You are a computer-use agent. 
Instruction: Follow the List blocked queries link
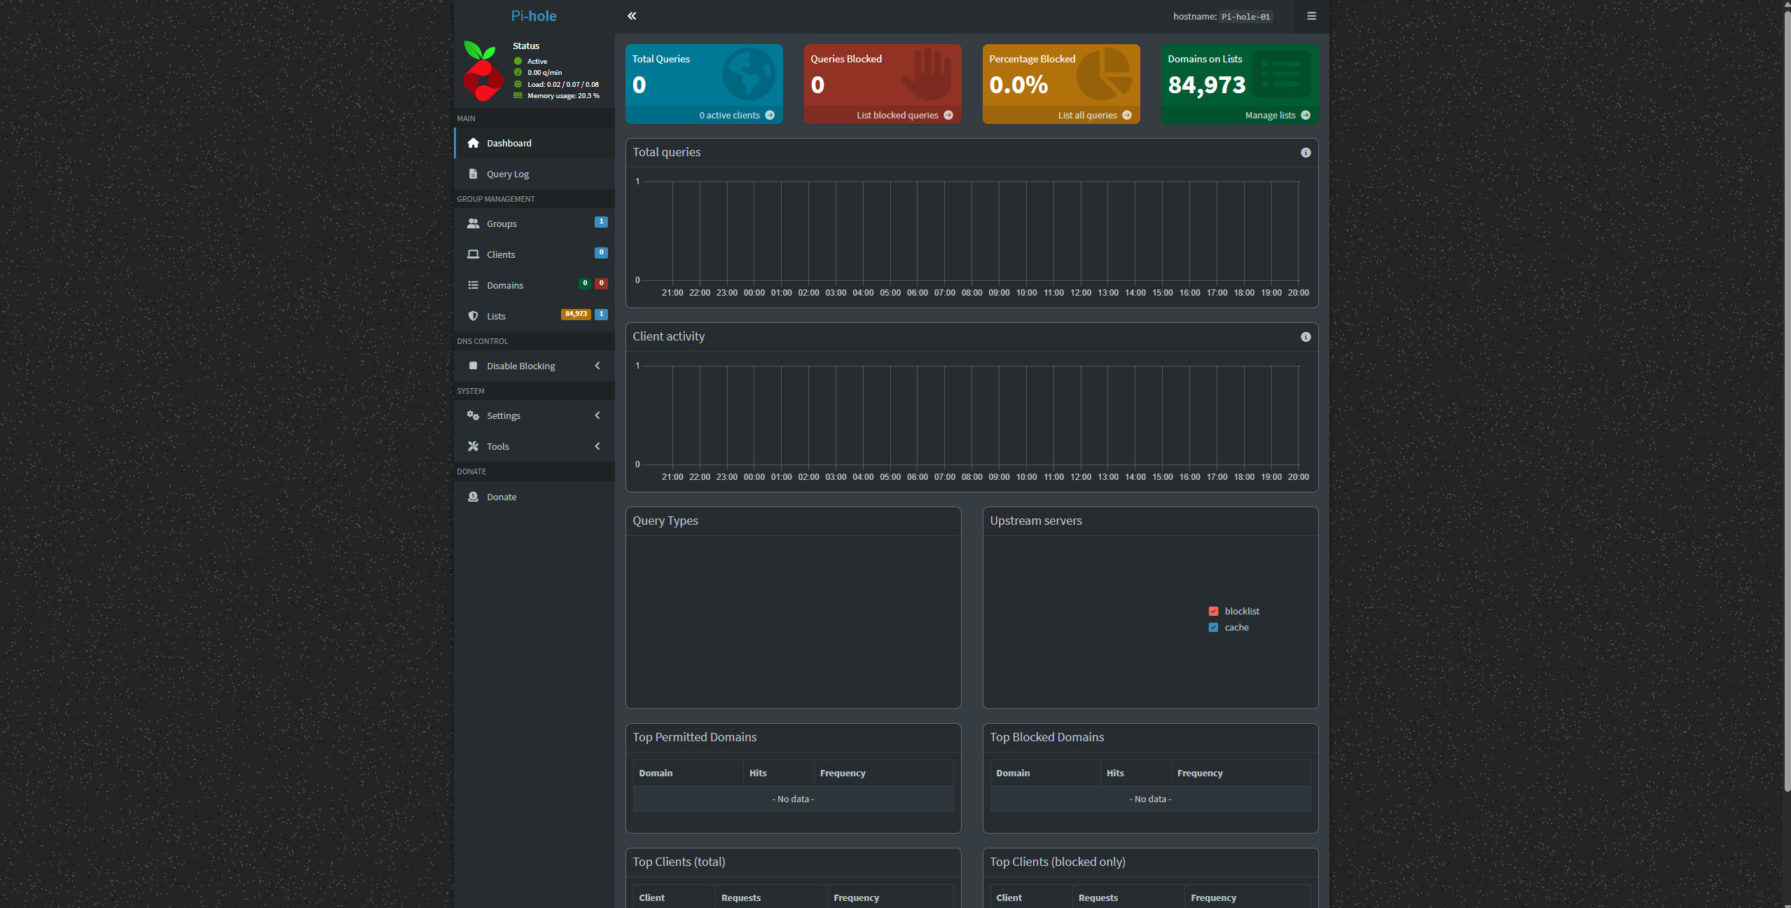(883, 116)
